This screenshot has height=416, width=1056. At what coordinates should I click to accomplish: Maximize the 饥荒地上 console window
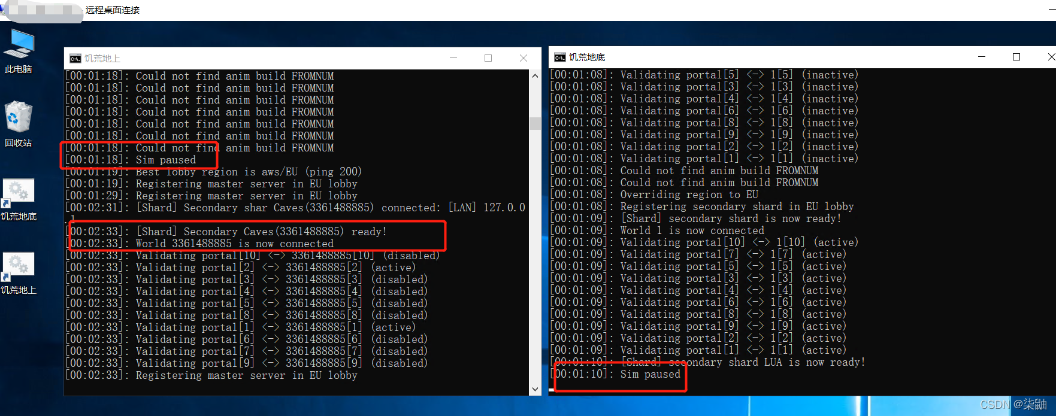click(488, 58)
